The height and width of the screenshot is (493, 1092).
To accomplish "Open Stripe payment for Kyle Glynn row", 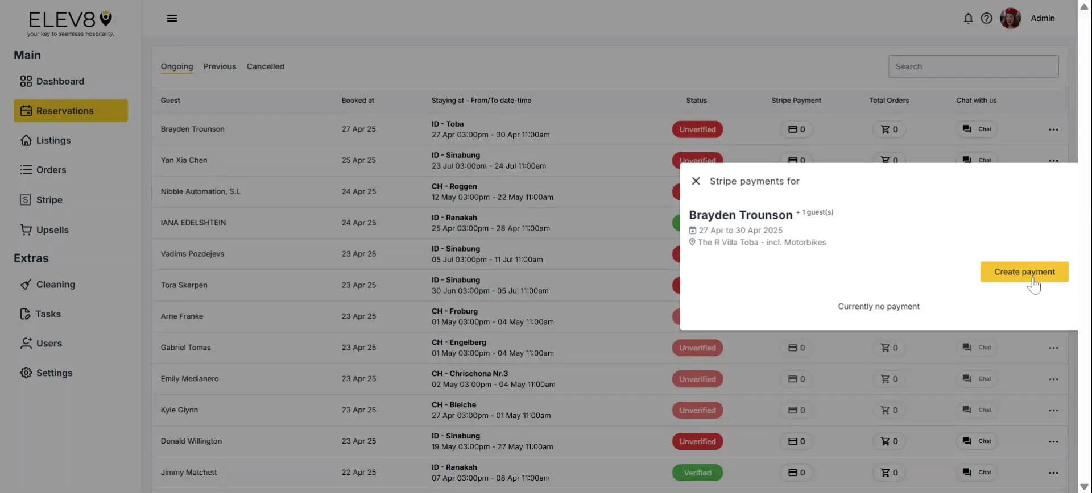I will (x=796, y=410).
